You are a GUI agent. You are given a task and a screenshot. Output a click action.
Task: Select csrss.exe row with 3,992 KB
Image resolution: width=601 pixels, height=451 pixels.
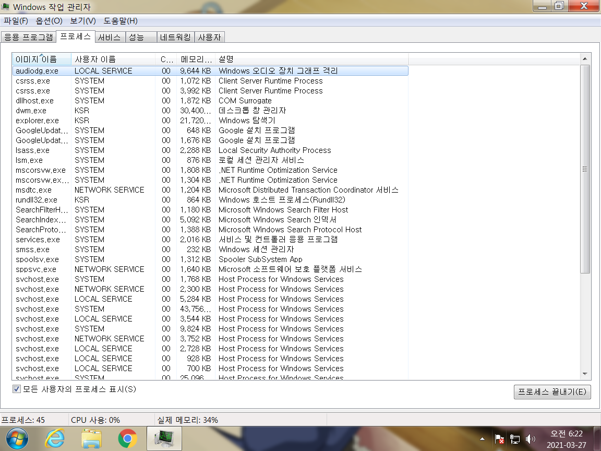210,91
